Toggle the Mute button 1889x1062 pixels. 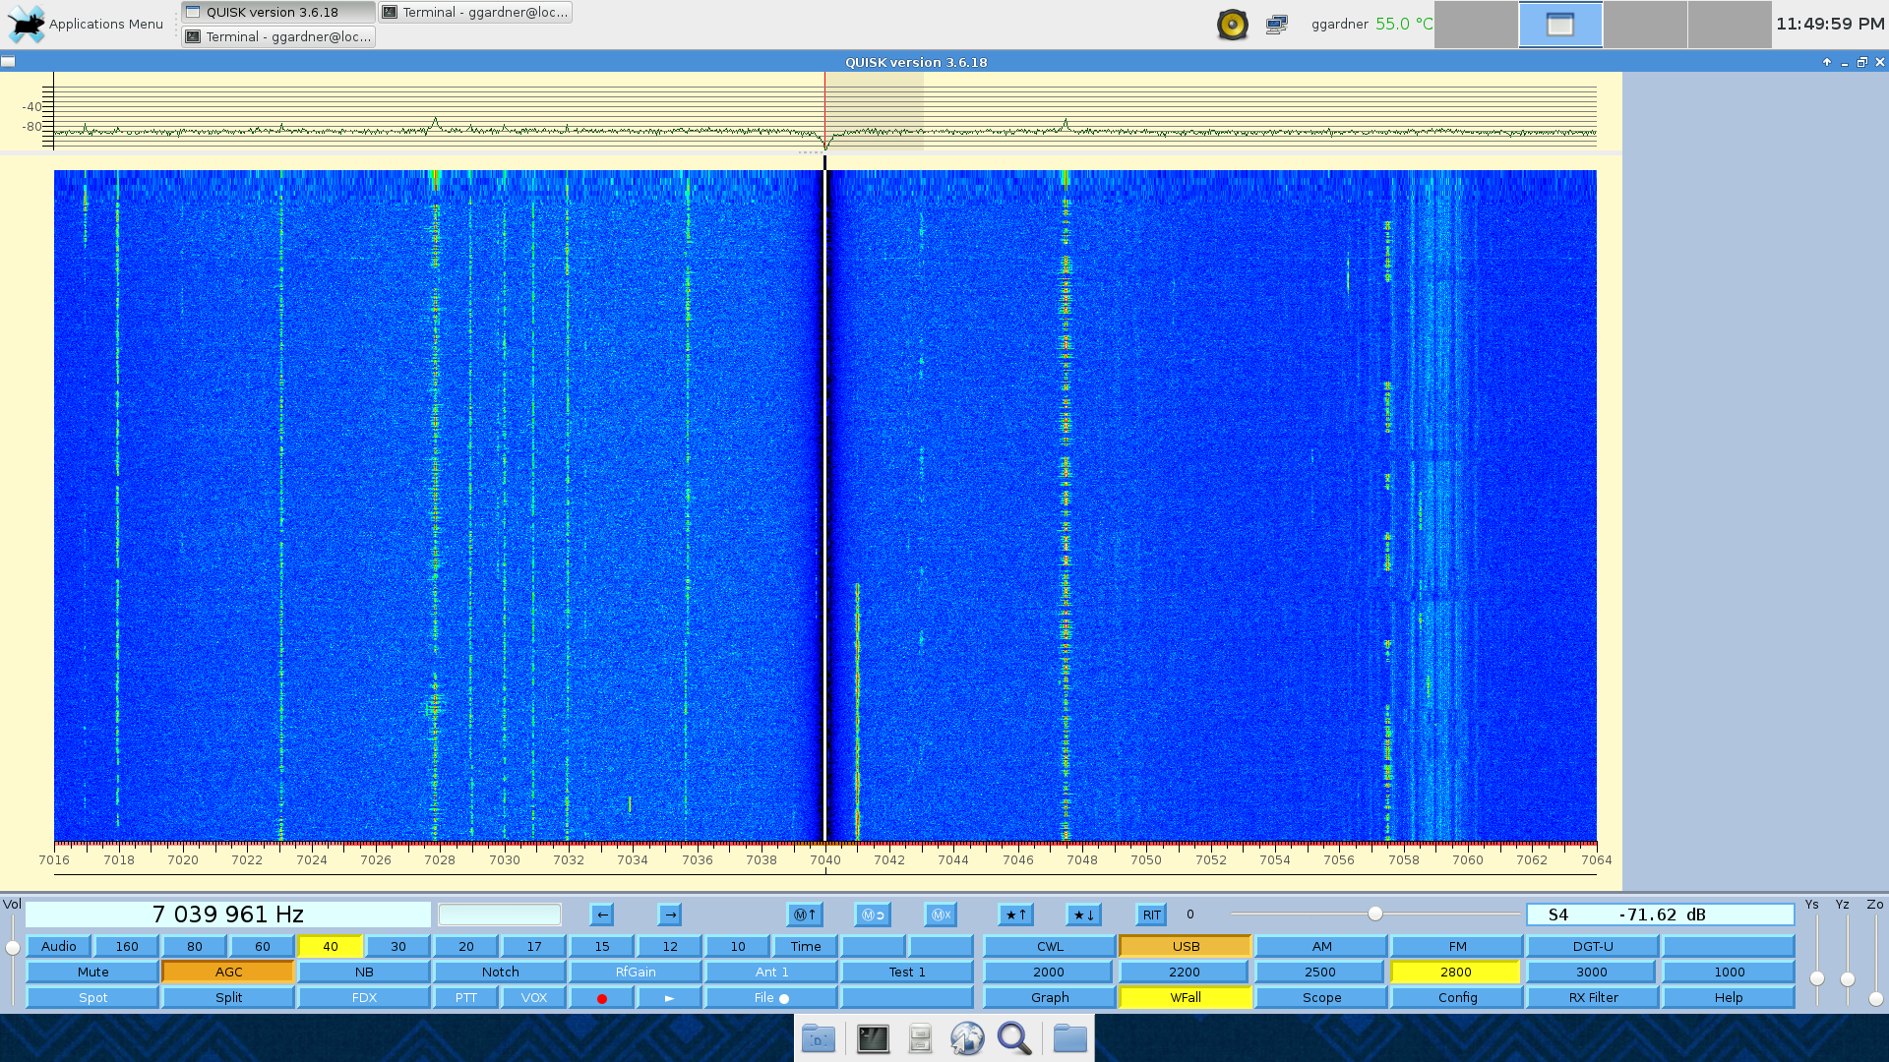[93, 973]
